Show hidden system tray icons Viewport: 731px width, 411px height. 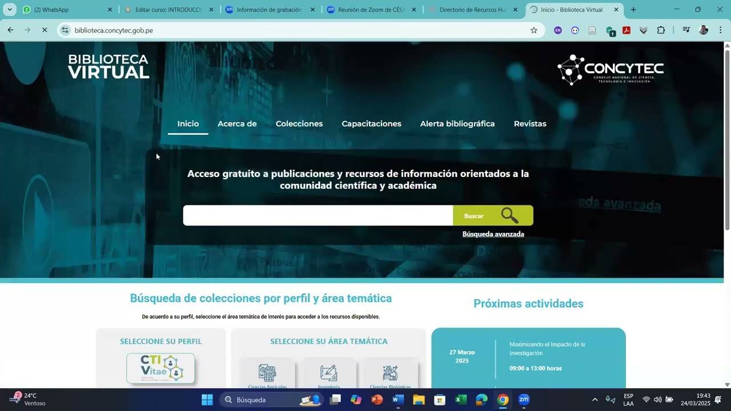point(595,400)
